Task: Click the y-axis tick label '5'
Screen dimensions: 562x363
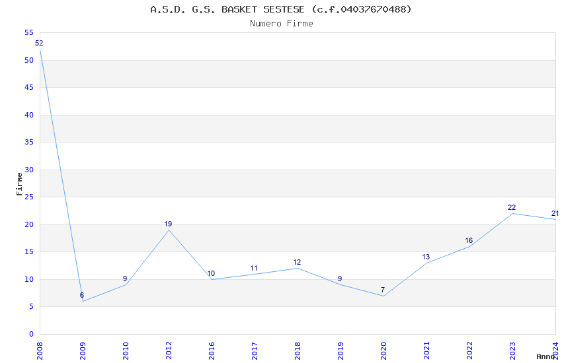Action: (x=32, y=307)
